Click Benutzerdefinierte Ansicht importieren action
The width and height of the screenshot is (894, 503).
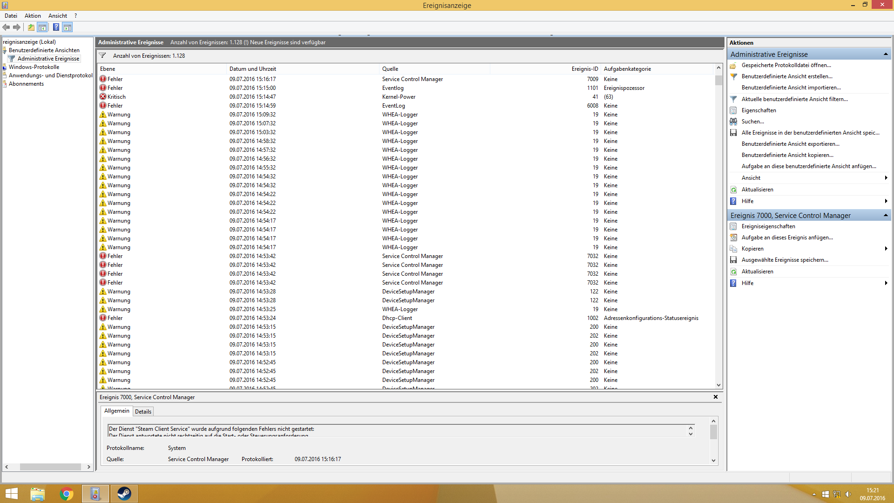pos(791,88)
